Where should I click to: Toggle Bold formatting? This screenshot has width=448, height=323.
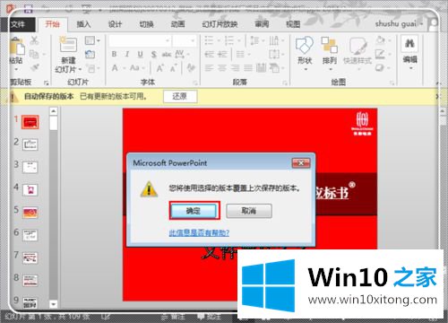114,54
